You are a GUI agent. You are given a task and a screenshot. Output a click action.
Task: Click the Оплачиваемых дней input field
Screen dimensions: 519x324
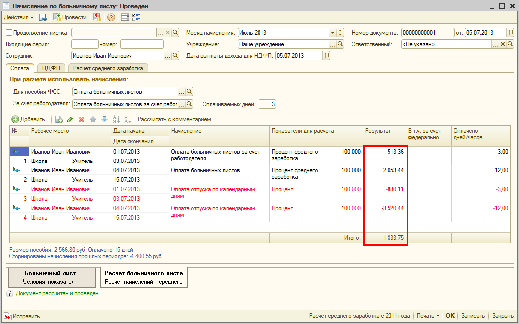(266, 104)
